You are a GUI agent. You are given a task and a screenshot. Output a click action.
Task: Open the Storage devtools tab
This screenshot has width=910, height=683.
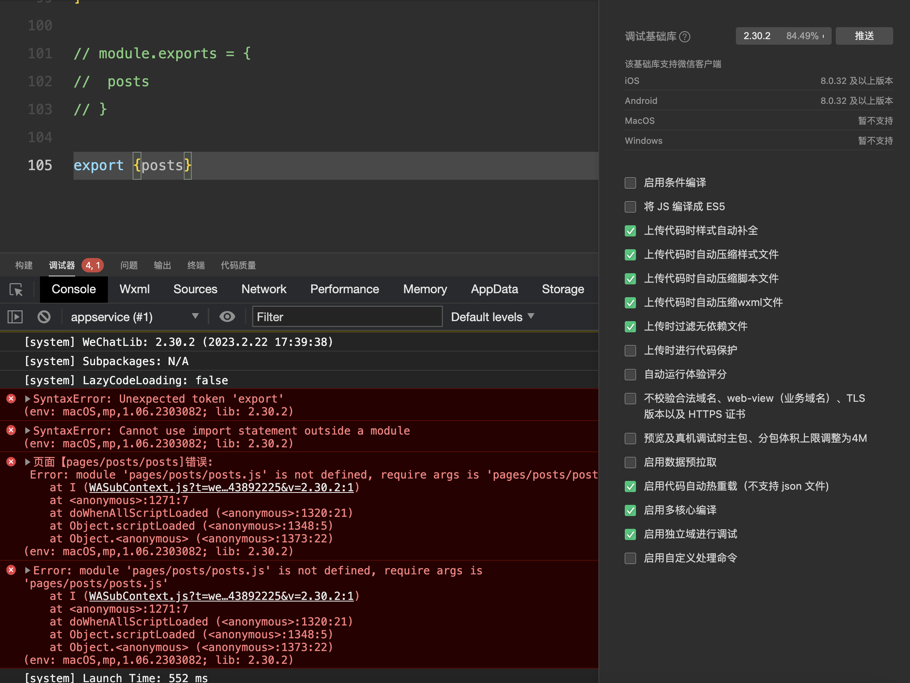pyautogui.click(x=563, y=289)
